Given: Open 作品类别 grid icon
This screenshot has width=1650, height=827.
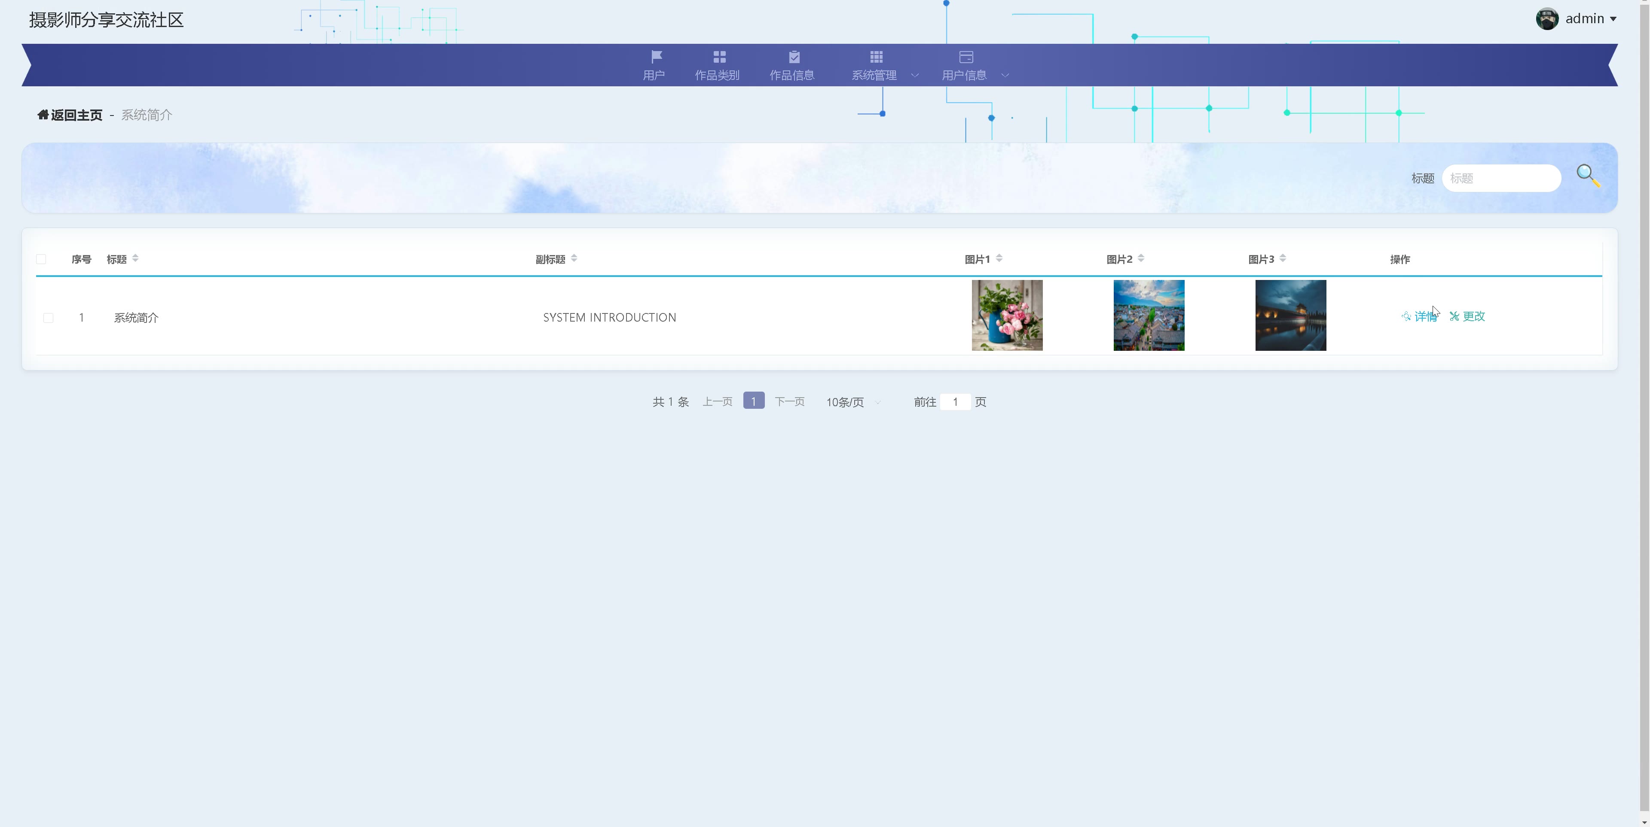Looking at the screenshot, I should (719, 56).
